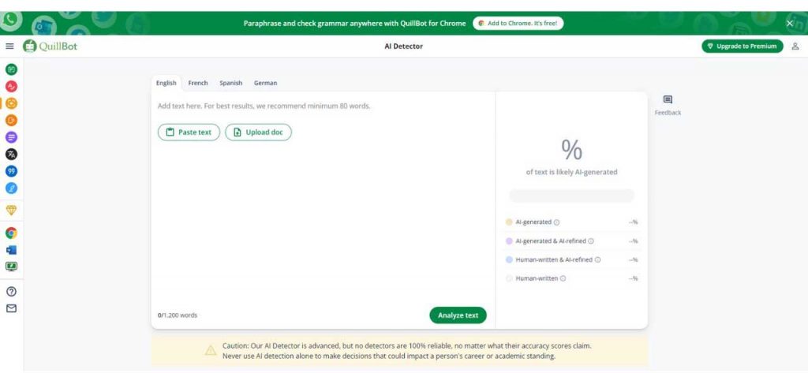Screen dimensions: 808x373
Task: Open QuillBot for Chrome sidebar icon
Action: (11, 233)
